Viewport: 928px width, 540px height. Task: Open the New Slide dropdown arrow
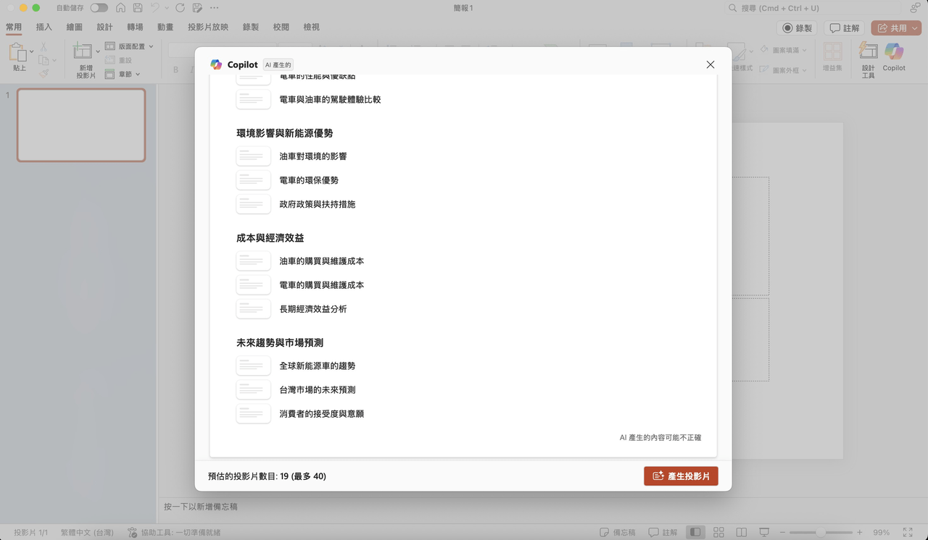pos(98,51)
